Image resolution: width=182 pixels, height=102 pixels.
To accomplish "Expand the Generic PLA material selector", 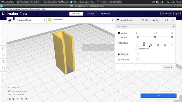I will (x=81, y=20).
